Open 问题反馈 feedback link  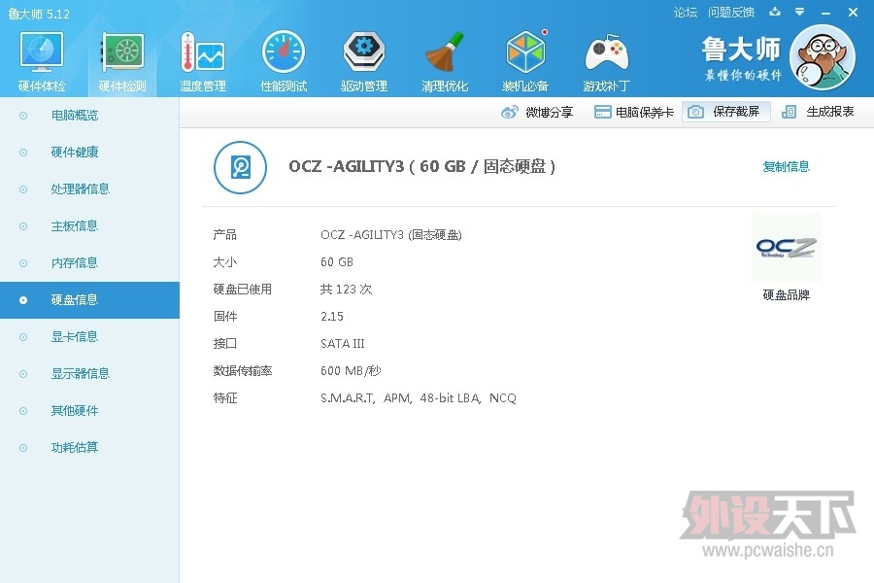(x=731, y=13)
